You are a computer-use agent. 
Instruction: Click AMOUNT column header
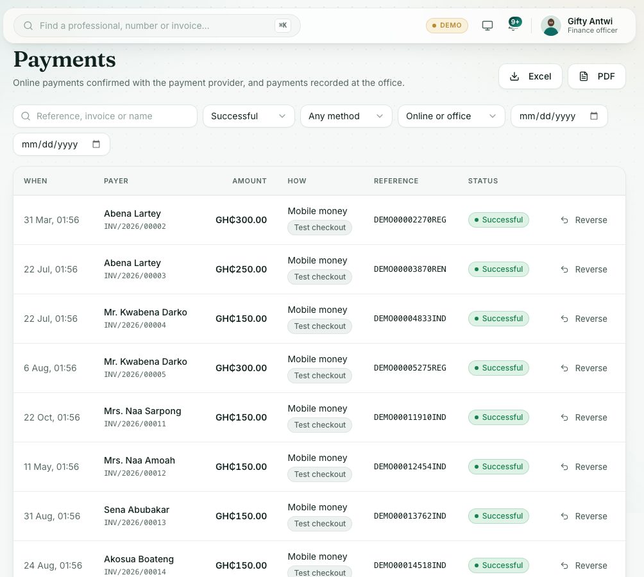coord(250,181)
